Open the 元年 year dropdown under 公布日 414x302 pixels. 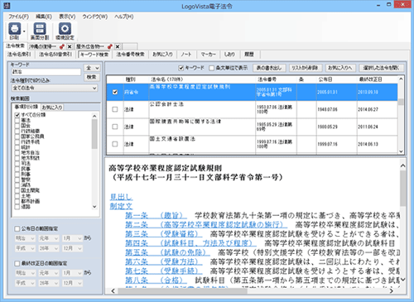coord(49,238)
